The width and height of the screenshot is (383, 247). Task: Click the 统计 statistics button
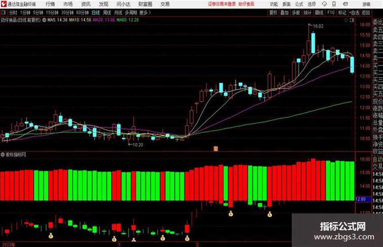[308, 13]
